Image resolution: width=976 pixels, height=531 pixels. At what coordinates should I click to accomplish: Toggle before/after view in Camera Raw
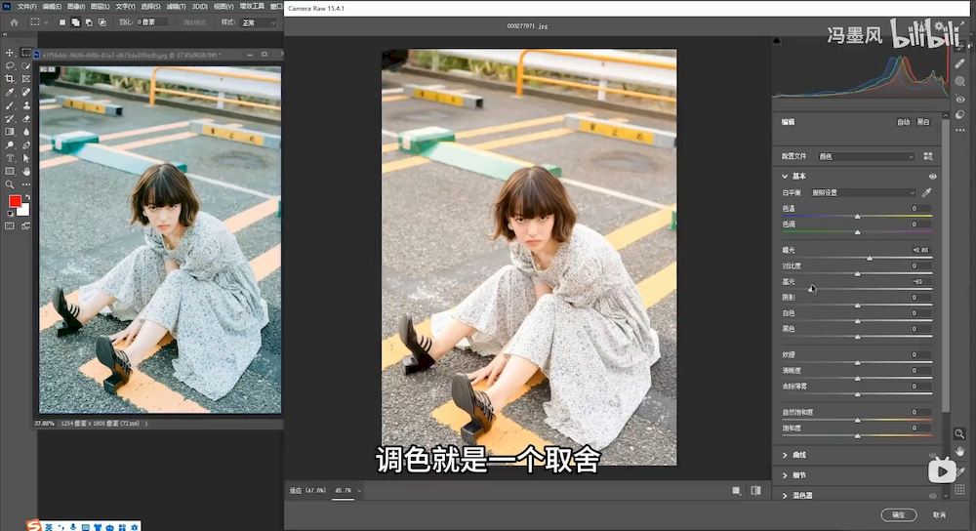[x=755, y=491]
